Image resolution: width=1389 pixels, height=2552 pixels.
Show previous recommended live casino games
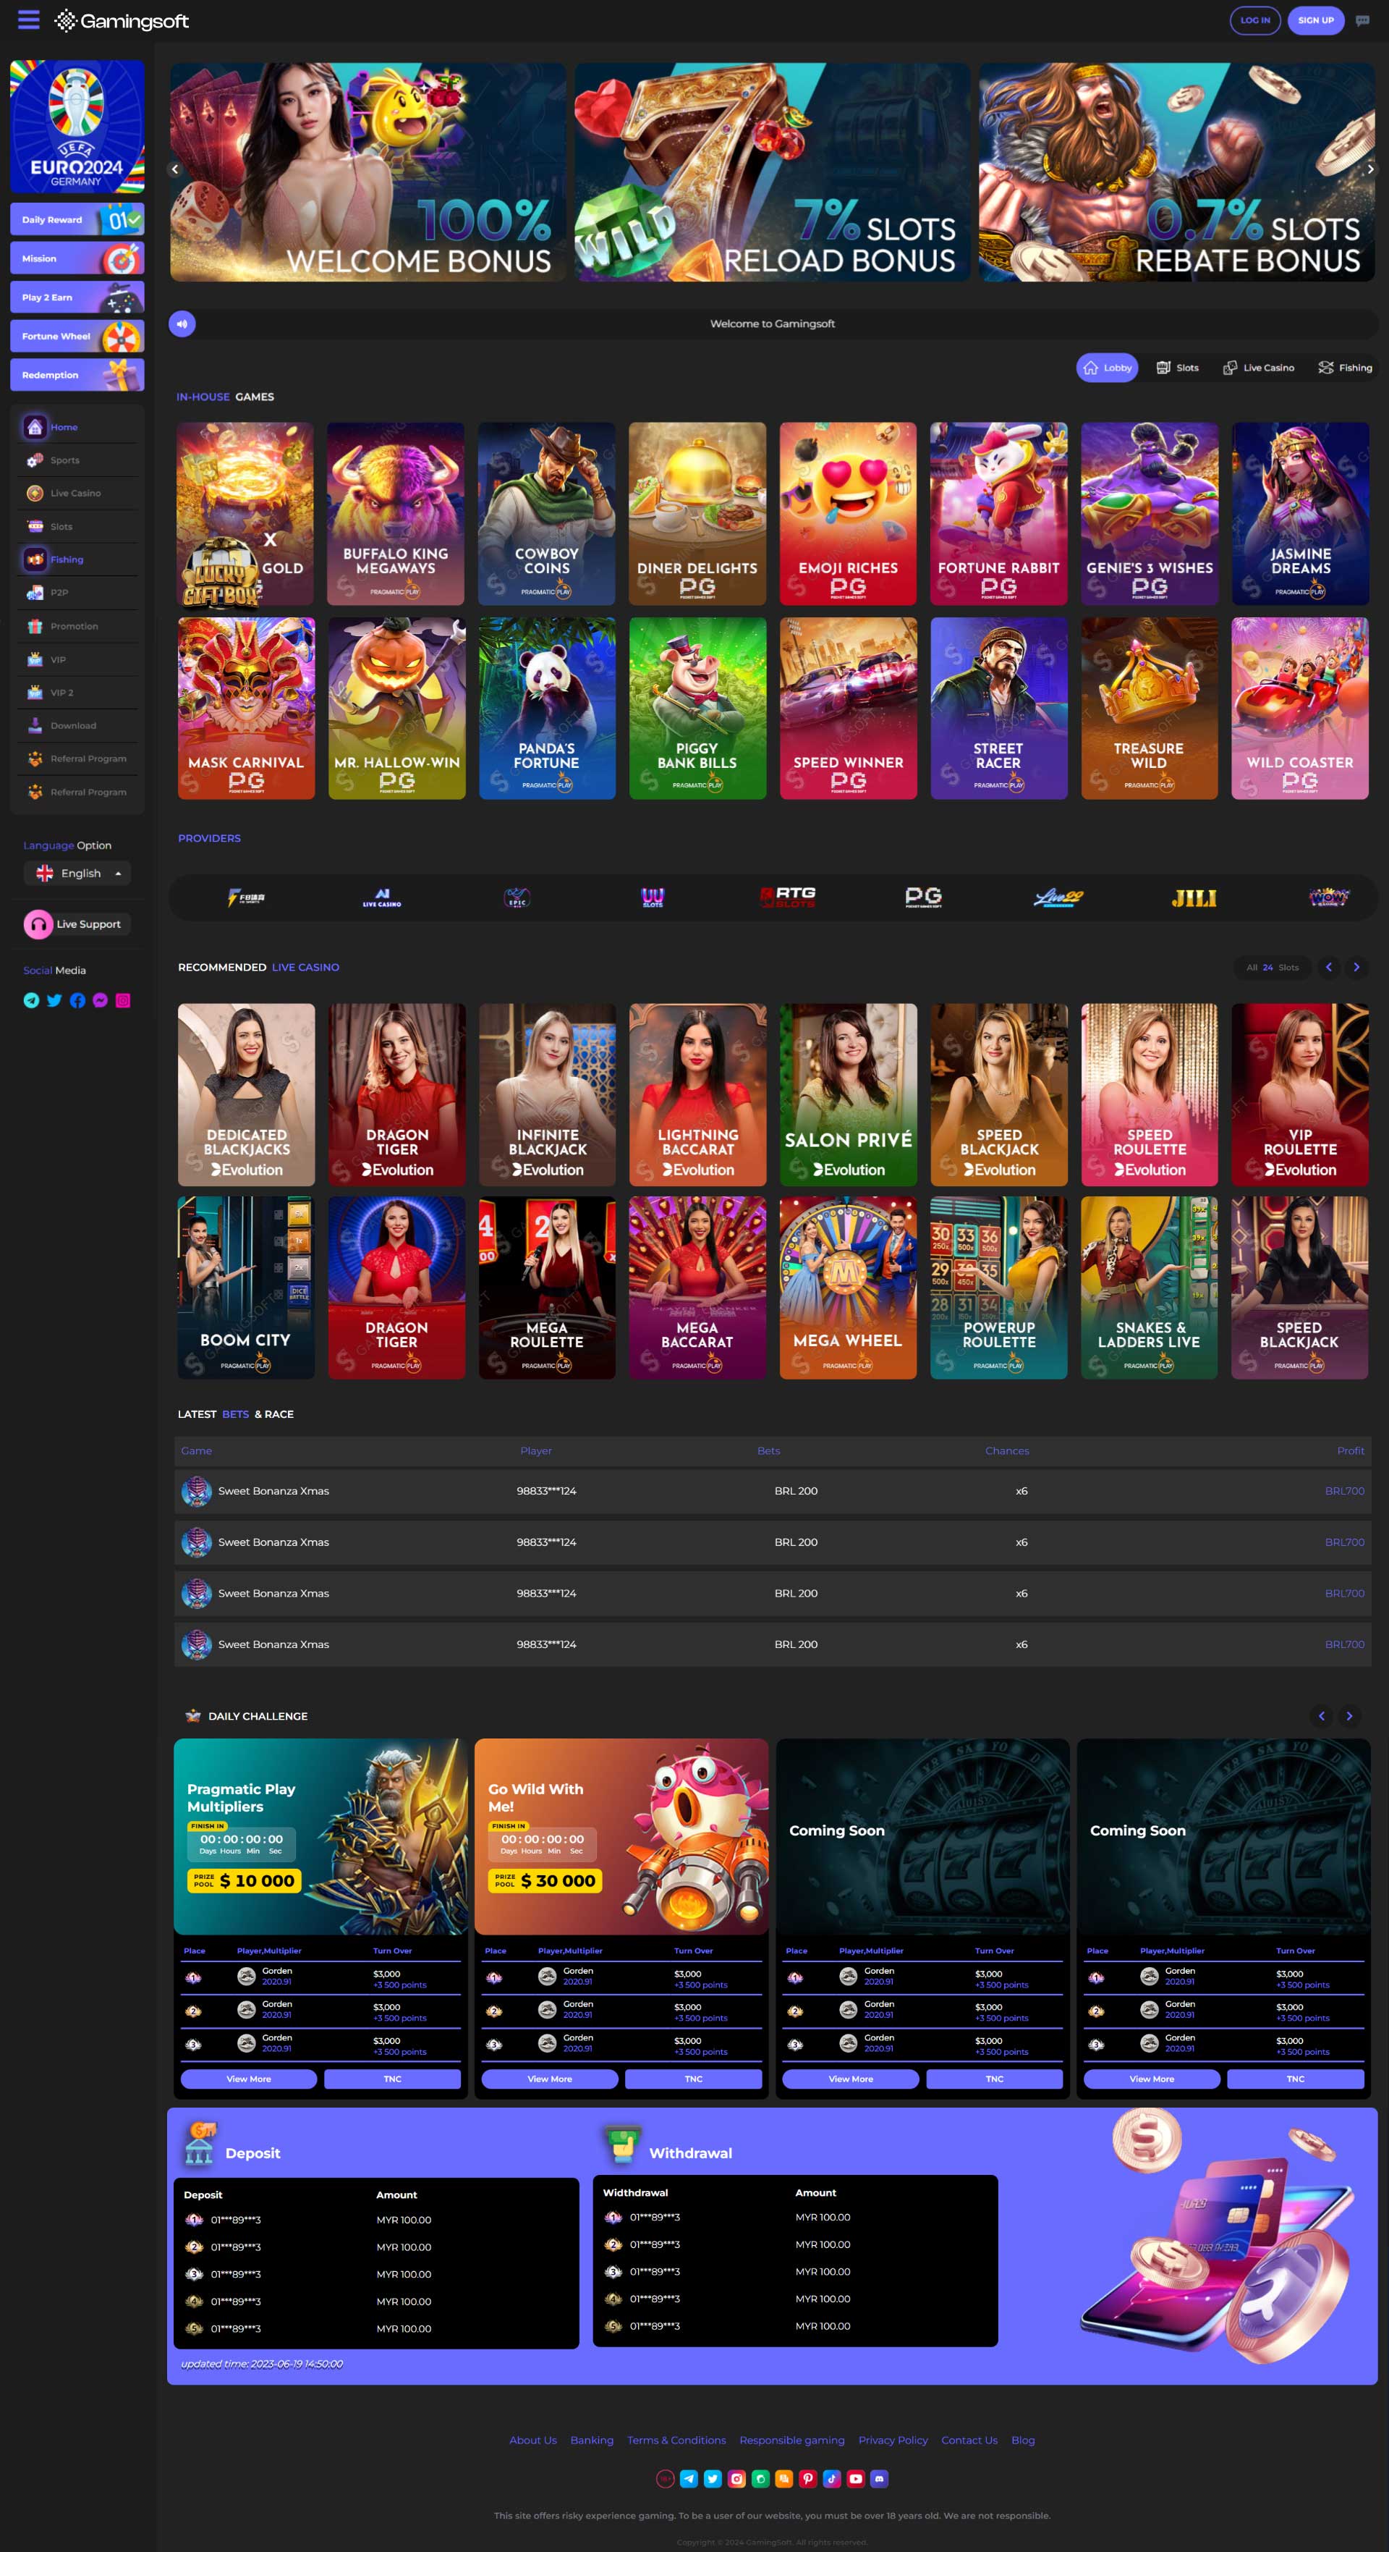pos(1329,967)
